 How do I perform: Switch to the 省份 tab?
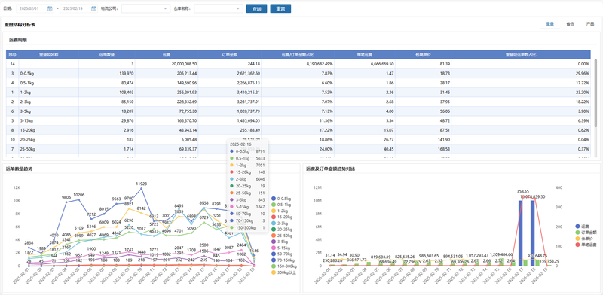pos(570,24)
